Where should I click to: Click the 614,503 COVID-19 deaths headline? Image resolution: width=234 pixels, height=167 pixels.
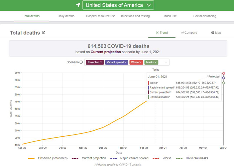pos(118,46)
